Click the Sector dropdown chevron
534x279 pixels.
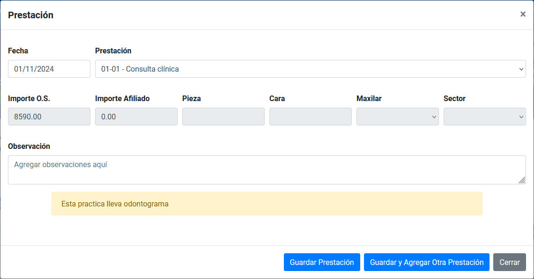pos(520,116)
